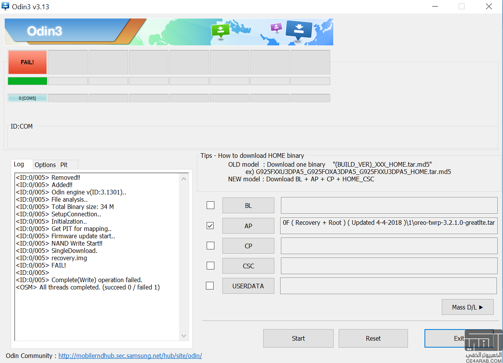Click the 'File analysis..' log line
Screen dimensions: 503x363
[52, 199]
